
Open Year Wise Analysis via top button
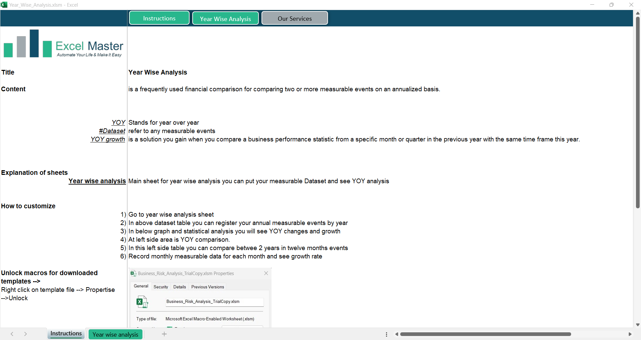pos(225,18)
